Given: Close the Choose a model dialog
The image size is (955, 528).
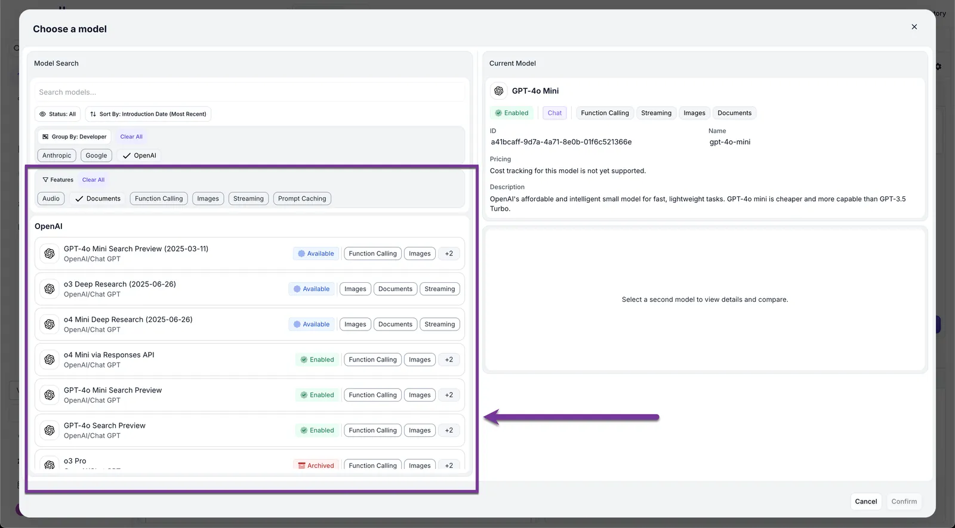Looking at the screenshot, I should tap(914, 27).
